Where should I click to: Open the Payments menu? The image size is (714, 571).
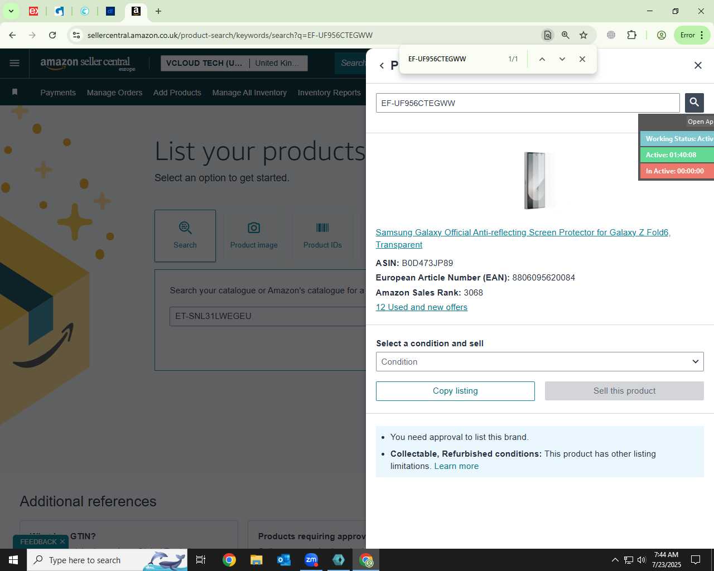[58, 93]
